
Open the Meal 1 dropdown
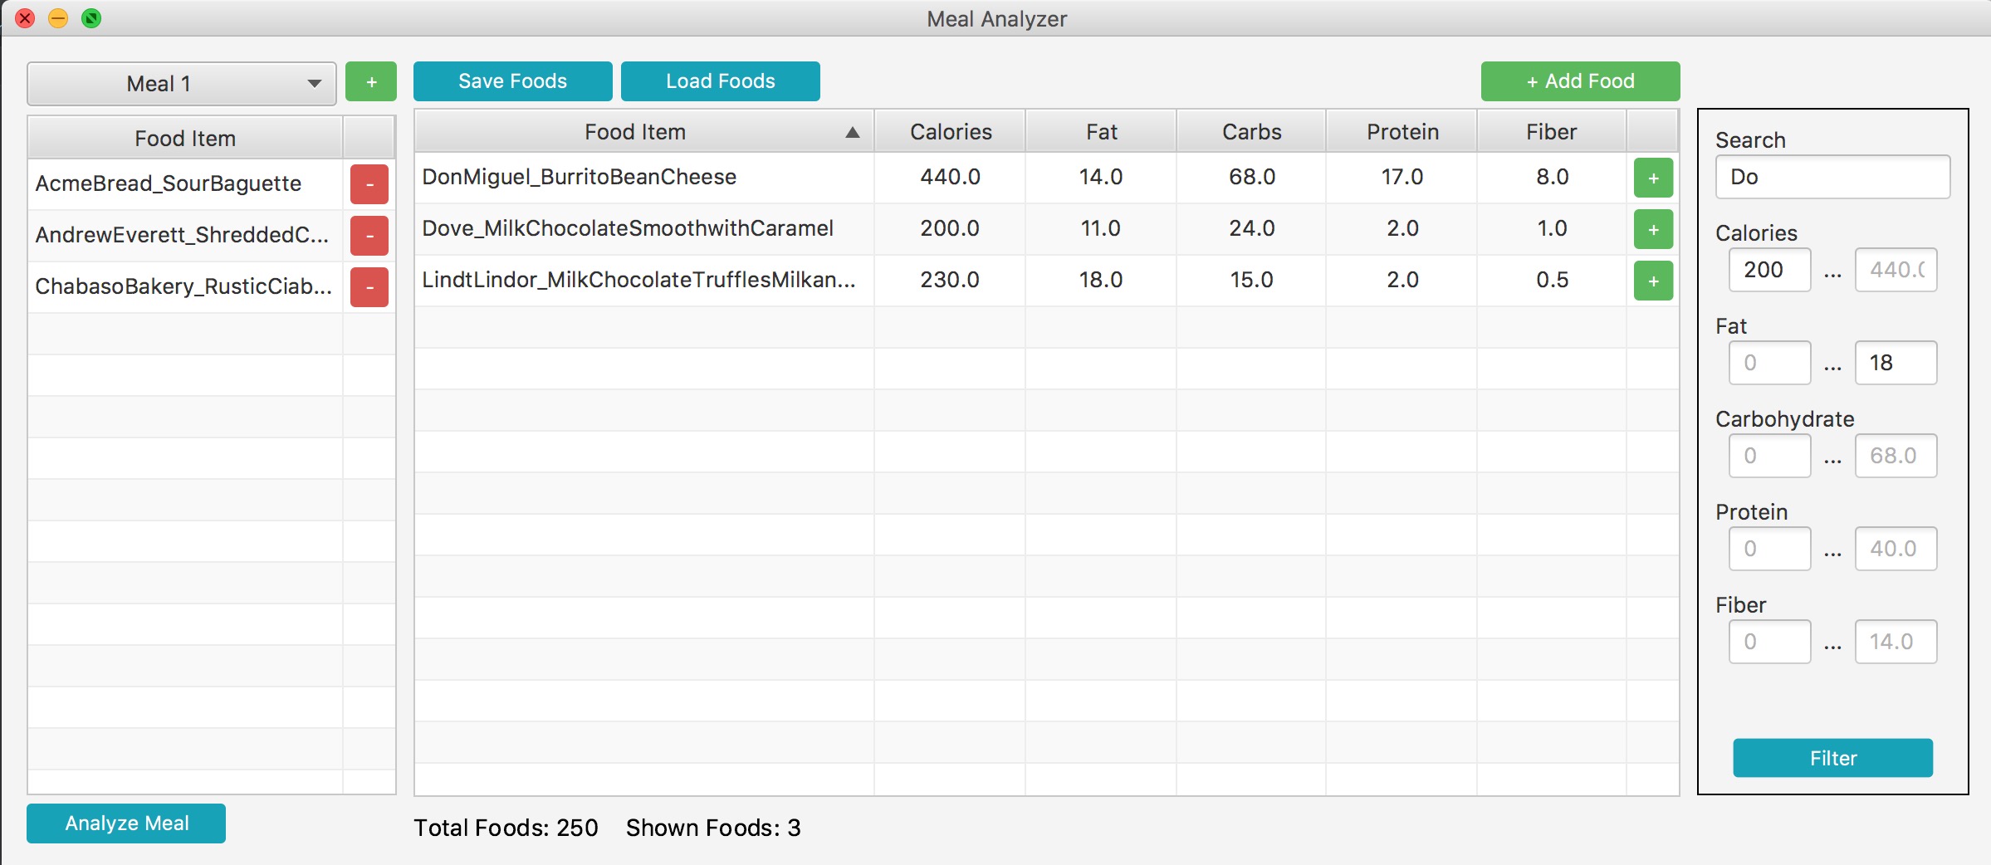[x=182, y=83]
